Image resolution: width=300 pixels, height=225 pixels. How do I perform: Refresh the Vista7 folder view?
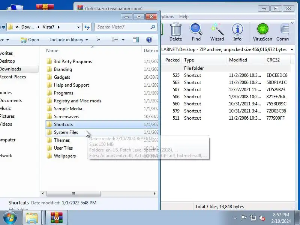(87, 27)
